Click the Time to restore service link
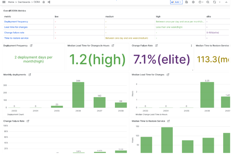Screen dimensions: 232x154 pyautogui.click(x=16, y=38)
